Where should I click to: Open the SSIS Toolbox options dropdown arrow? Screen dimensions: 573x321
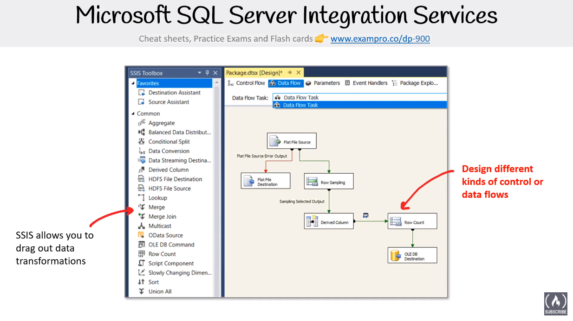pos(200,73)
